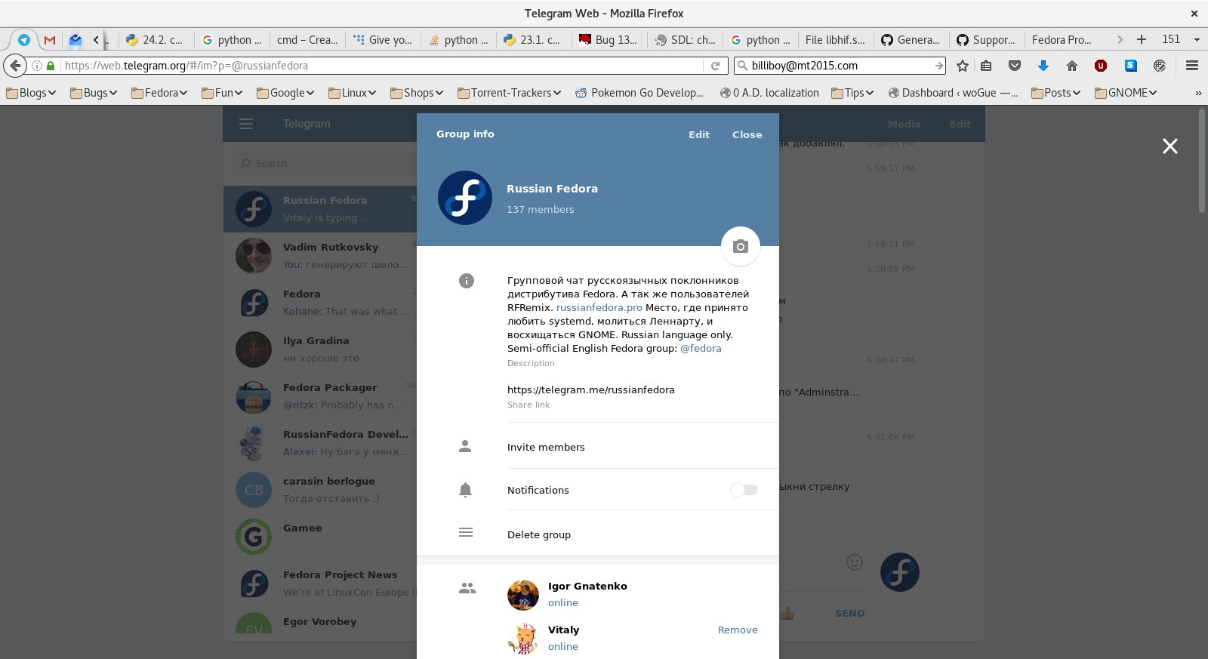Reload the page with the refresh icon
This screenshot has width=1208, height=659.
coord(715,66)
